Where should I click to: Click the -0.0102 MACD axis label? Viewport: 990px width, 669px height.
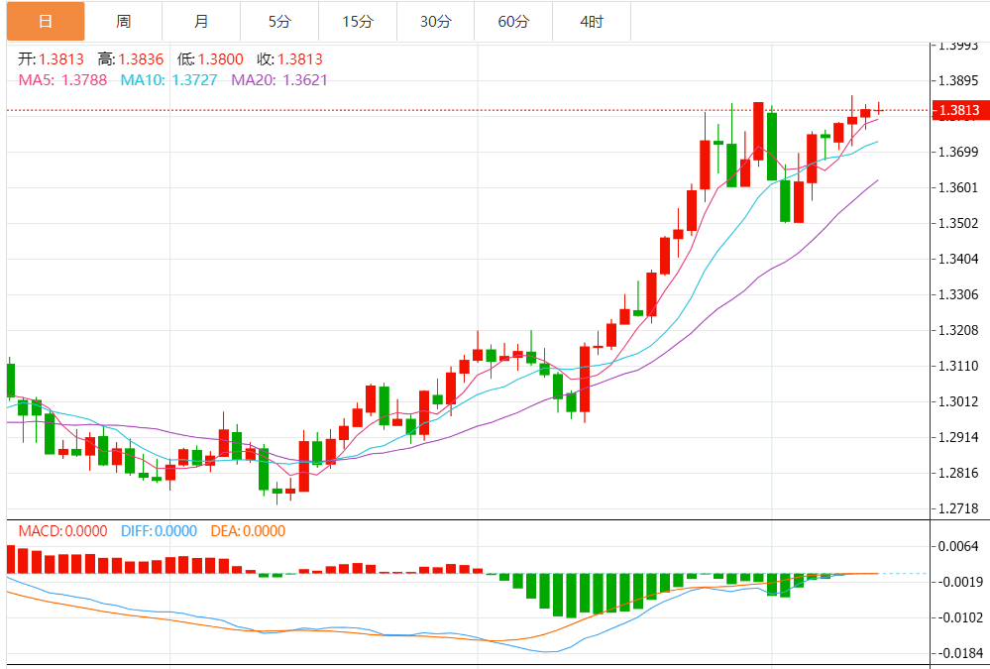[958, 617]
